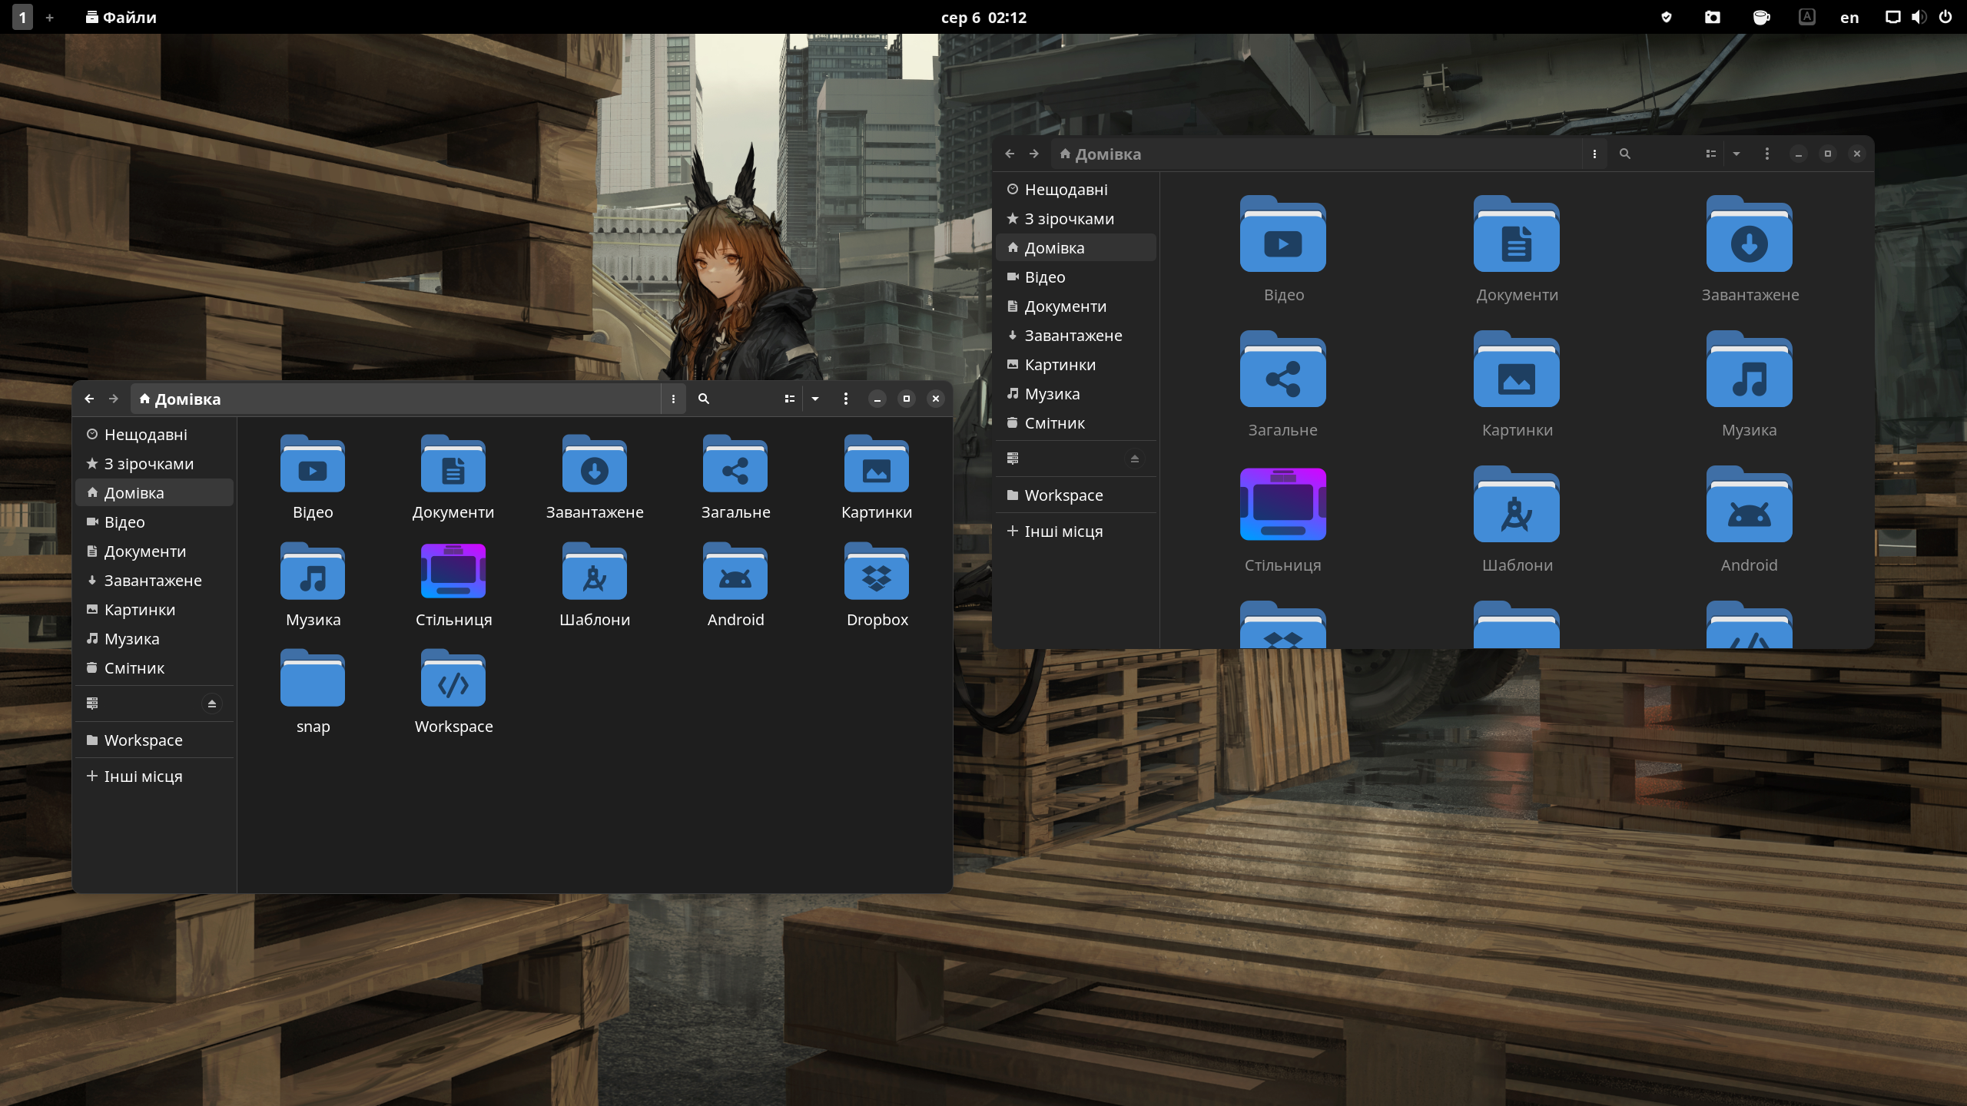Image resolution: width=1967 pixels, height=1106 pixels.
Task: Click Домівка path button in back window
Action: [x=1100, y=154]
